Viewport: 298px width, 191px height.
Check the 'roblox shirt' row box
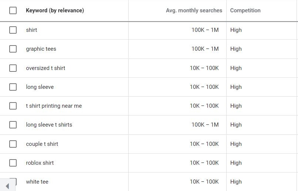(13, 163)
